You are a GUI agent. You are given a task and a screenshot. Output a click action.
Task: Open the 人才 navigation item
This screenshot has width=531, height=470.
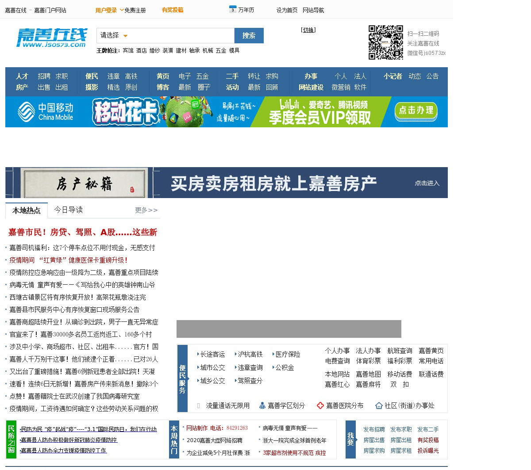(x=22, y=76)
